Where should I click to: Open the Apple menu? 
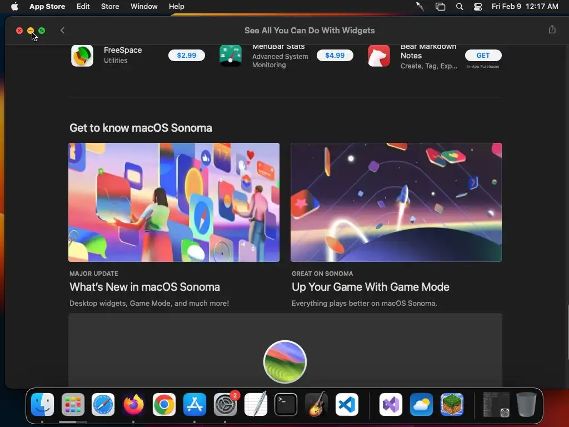(x=14, y=6)
